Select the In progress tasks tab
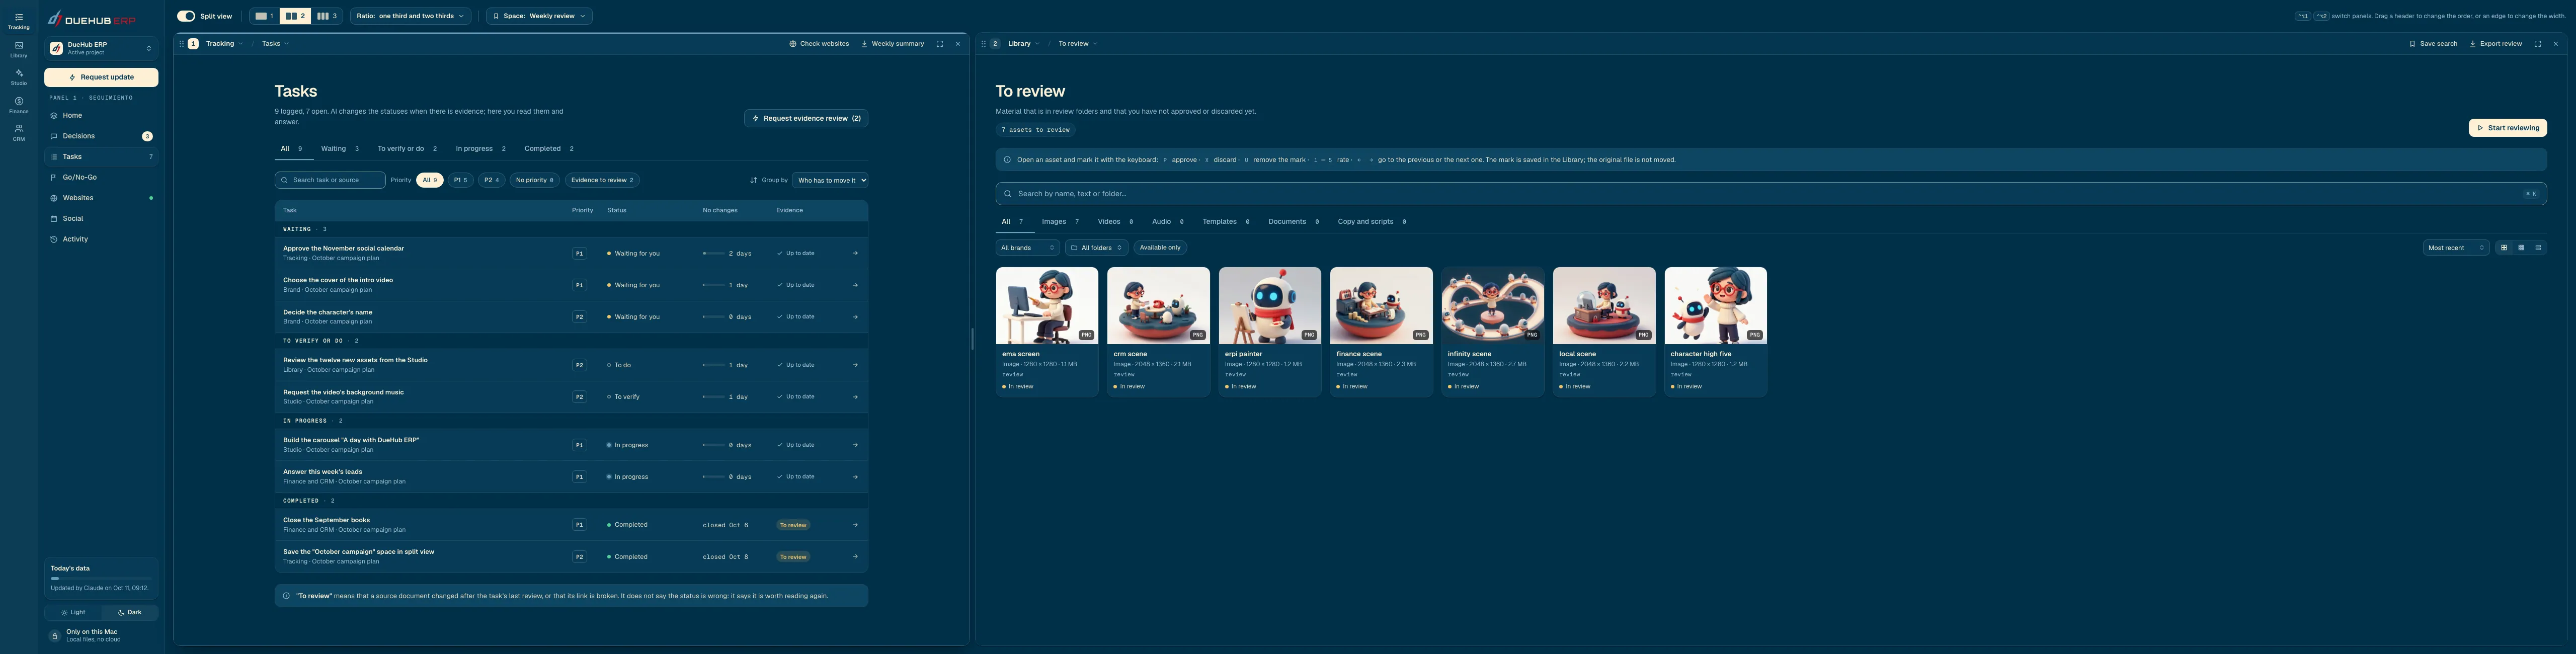Viewport: 2576px width, 654px height. (x=480, y=149)
